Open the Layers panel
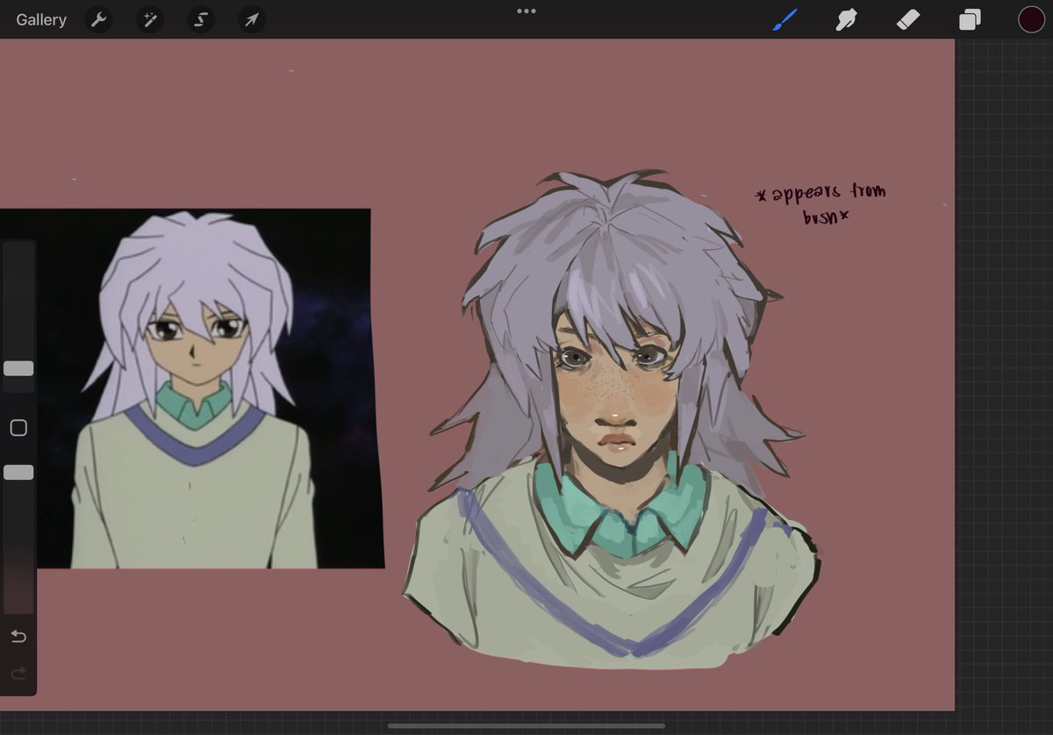Screen dimensions: 1053x735 tap(970, 19)
